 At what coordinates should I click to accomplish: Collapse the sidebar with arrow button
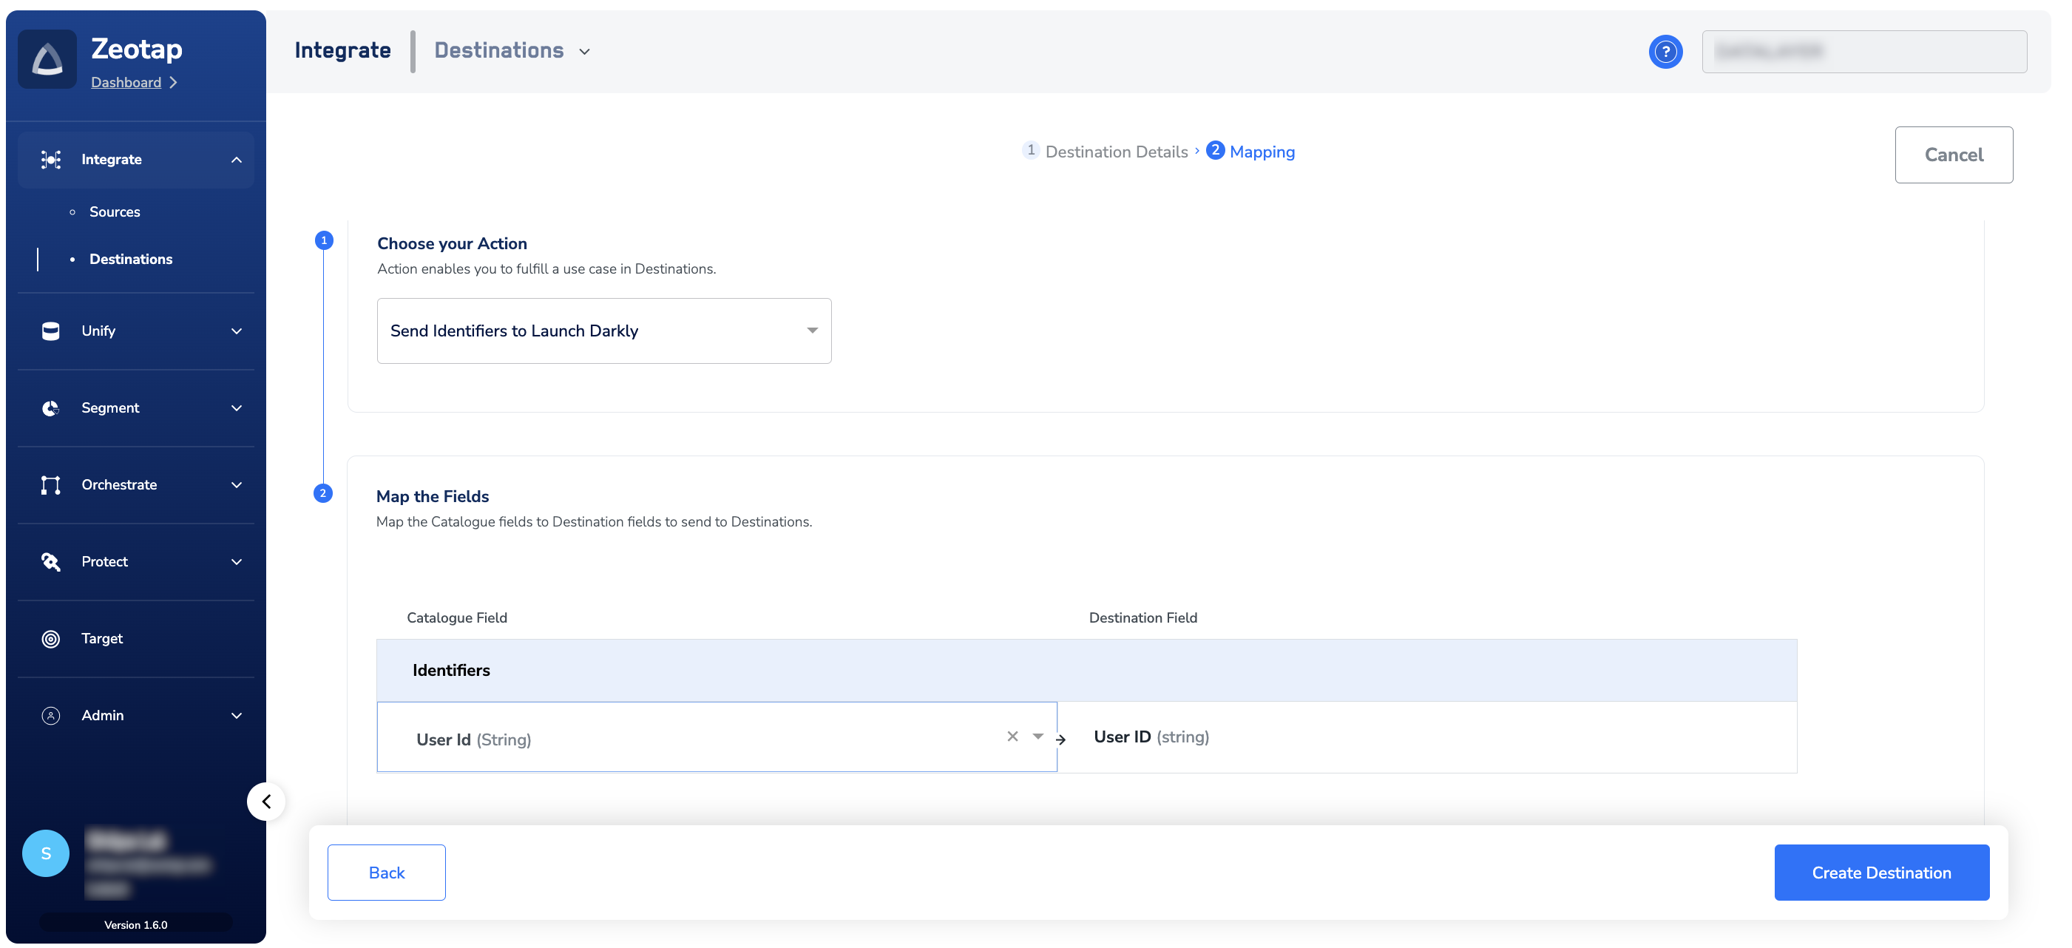click(x=266, y=802)
